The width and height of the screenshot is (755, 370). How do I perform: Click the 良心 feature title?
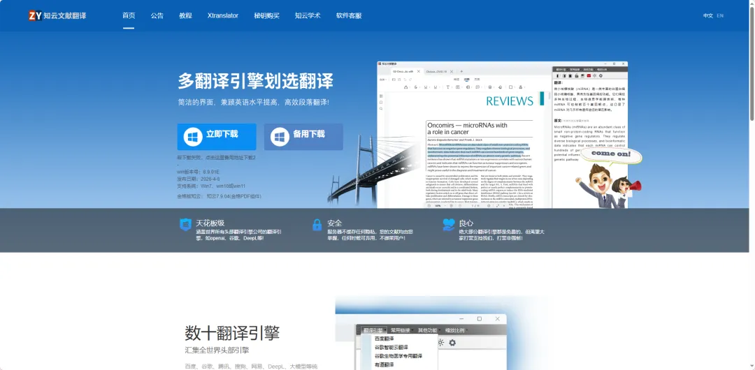(x=466, y=223)
